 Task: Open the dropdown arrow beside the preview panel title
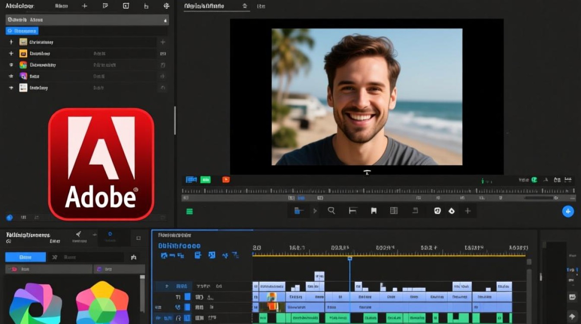coord(245,6)
